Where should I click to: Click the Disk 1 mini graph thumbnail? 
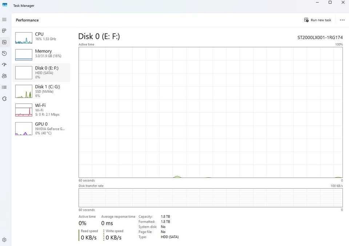[x=24, y=91]
